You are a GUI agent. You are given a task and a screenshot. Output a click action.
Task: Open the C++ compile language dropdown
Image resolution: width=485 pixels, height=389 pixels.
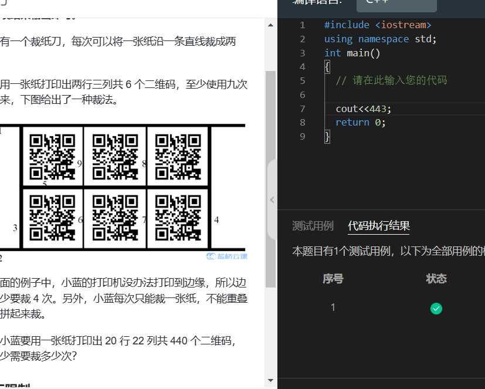coord(396,5)
